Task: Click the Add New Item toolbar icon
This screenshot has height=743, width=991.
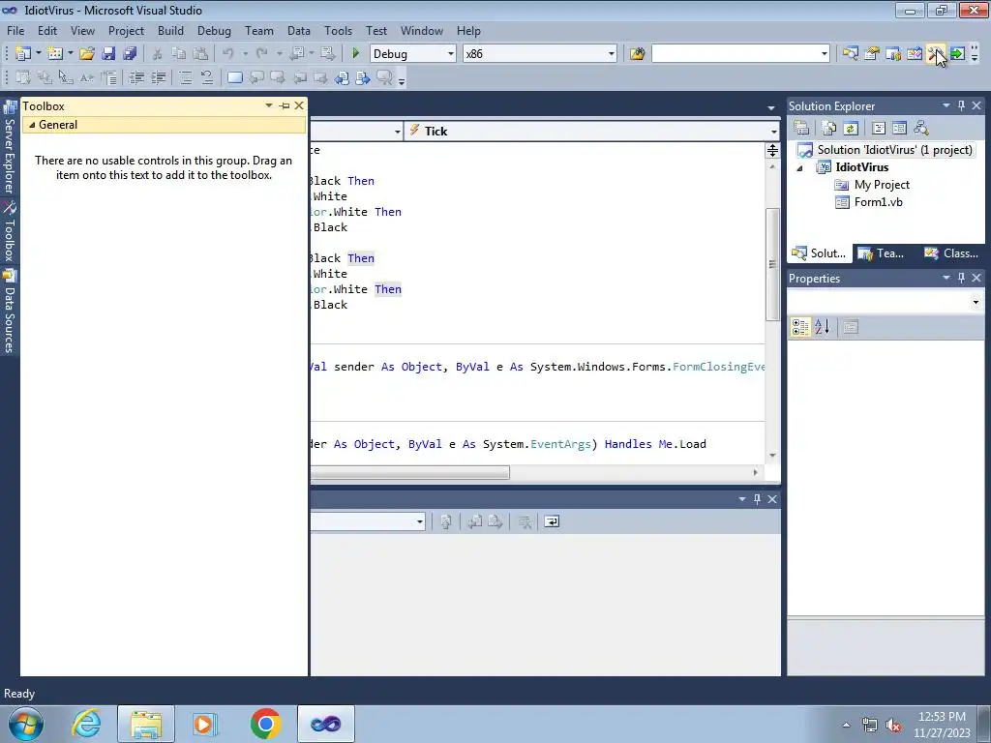Action: [55, 54]
